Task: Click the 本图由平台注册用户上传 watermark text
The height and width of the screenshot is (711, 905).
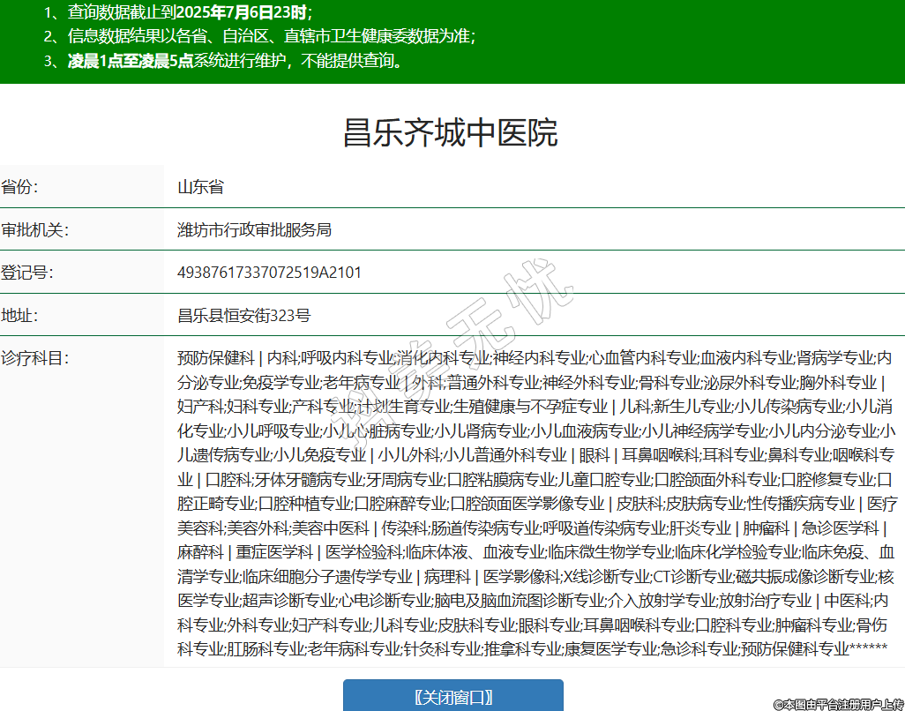Action: 839,704
